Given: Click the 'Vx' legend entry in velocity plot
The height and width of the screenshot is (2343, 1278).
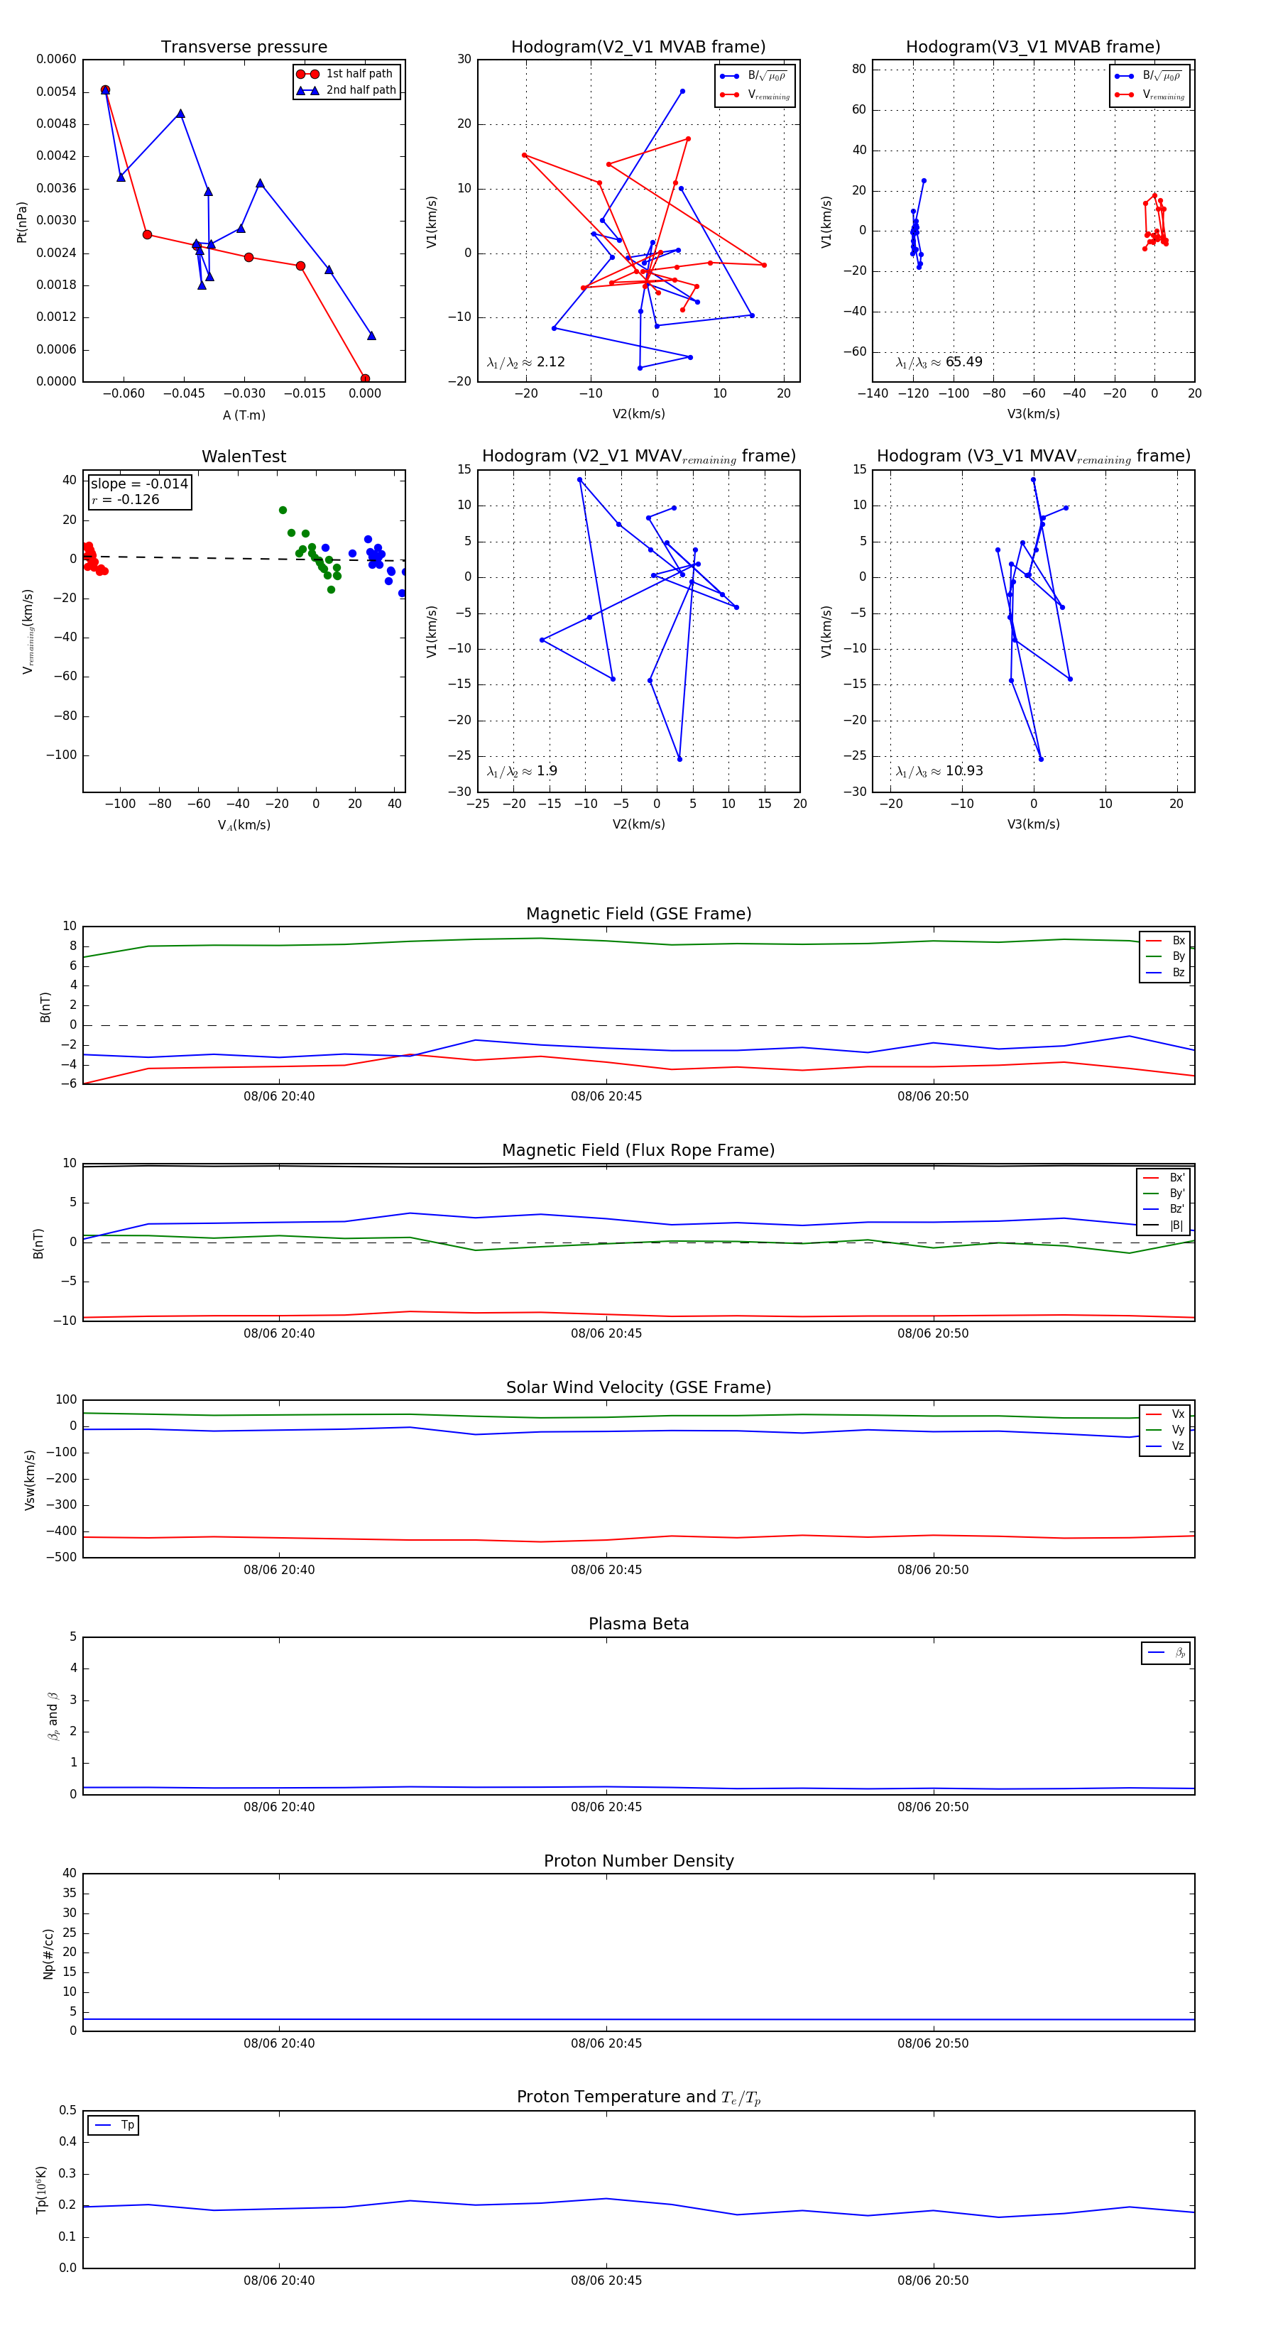Looking at the screenshot, I should [x=1165, y=1414].
